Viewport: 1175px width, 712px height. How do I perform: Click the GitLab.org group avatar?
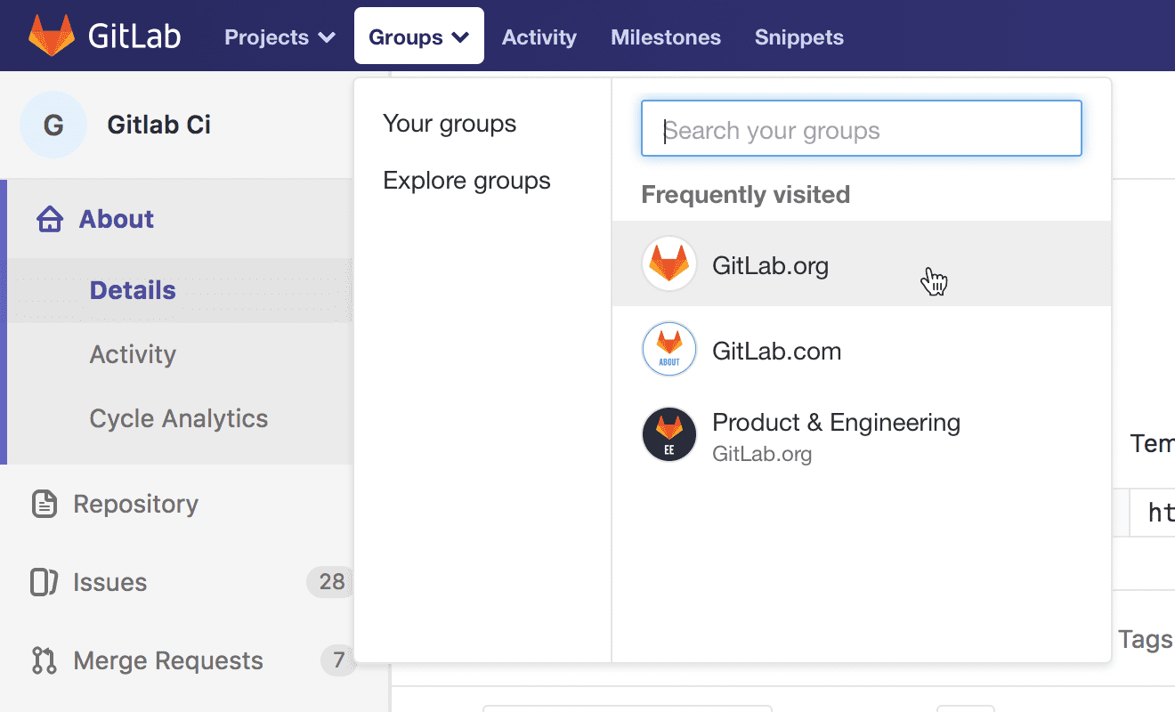tap(669, 263)
